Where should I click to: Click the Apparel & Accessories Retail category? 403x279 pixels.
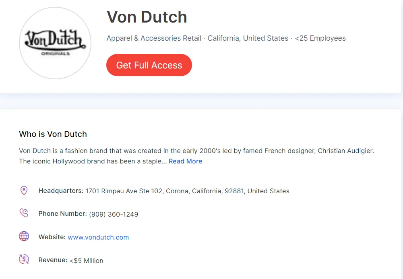click(x=153, y=38)
